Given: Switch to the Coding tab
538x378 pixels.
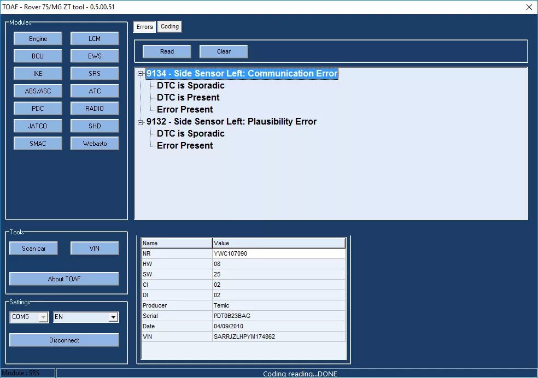Looking at the screenshot, I should tap(169, 26).
